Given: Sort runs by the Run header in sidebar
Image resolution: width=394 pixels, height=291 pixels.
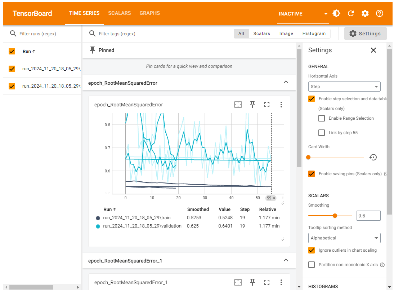Looking at the screenshot, I should (x=29, y=51).
